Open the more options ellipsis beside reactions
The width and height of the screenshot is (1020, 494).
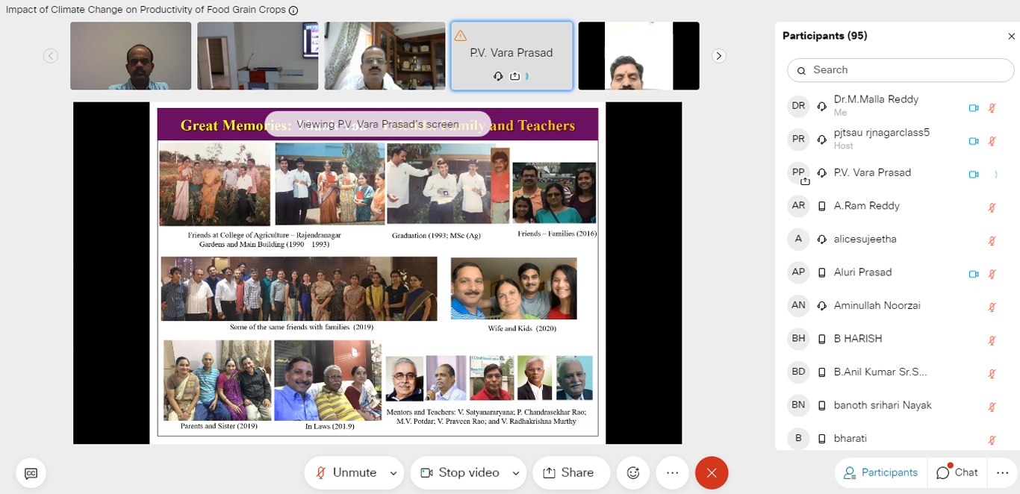(672, 472)
